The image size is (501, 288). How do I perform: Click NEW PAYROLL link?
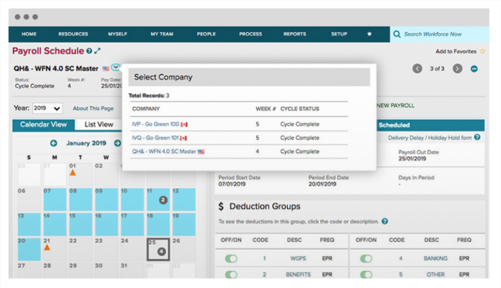[395, 106]
